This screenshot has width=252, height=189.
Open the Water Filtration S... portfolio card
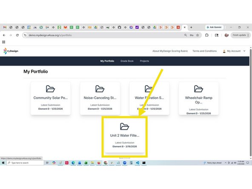point(149,98)
